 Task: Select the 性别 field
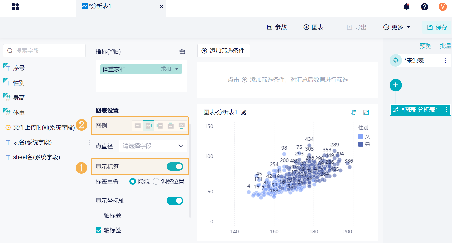tap(19, 83)
